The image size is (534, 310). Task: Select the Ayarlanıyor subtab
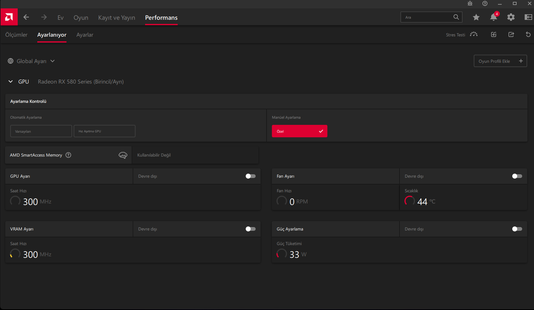coord(52,35)
